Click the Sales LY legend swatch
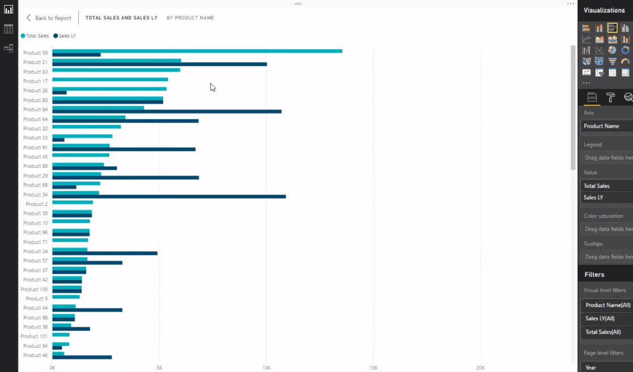This screenshot has width=633, height=372. tap(56, 36)
